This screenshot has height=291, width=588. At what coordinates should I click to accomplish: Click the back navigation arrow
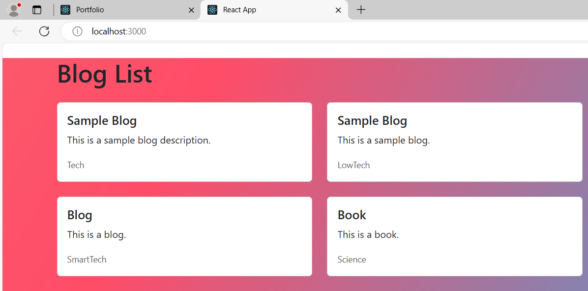17,31
